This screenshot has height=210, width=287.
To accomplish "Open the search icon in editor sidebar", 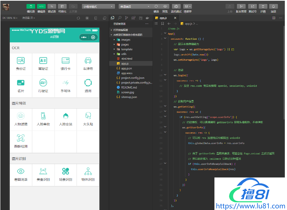I will tap(119, 18).
